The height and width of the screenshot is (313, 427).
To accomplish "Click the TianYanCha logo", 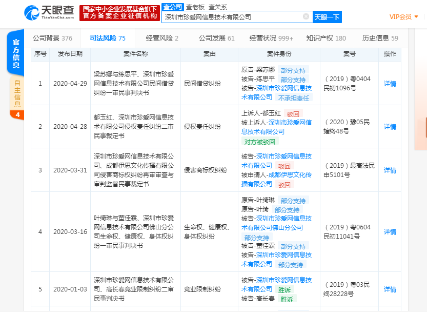I will (49, 12).
